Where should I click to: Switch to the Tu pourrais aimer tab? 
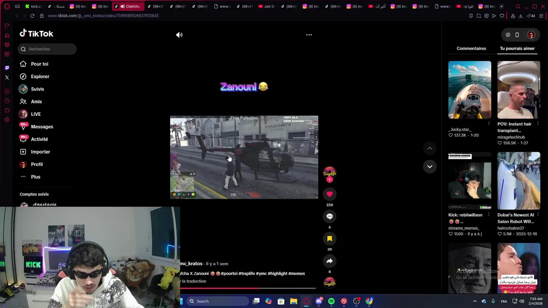[517, 48]
